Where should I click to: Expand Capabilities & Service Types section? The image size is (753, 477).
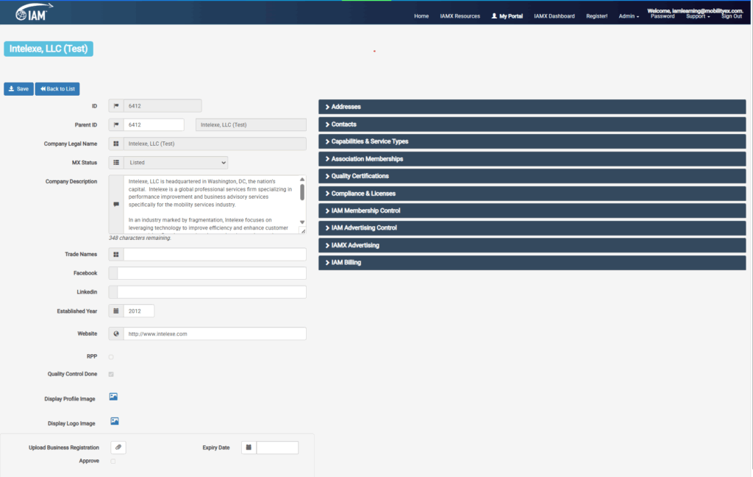click(532, 141)
